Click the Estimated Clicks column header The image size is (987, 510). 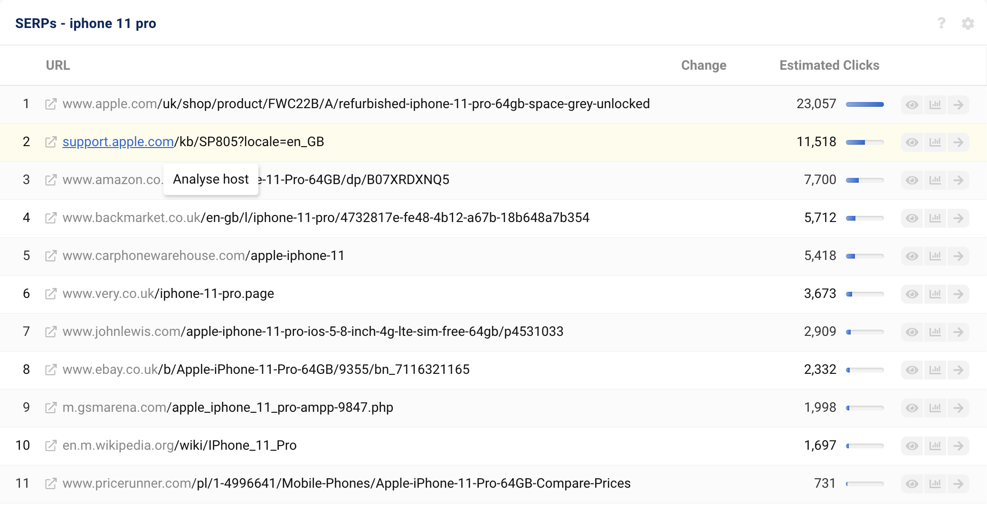click(x=829, y=65)
